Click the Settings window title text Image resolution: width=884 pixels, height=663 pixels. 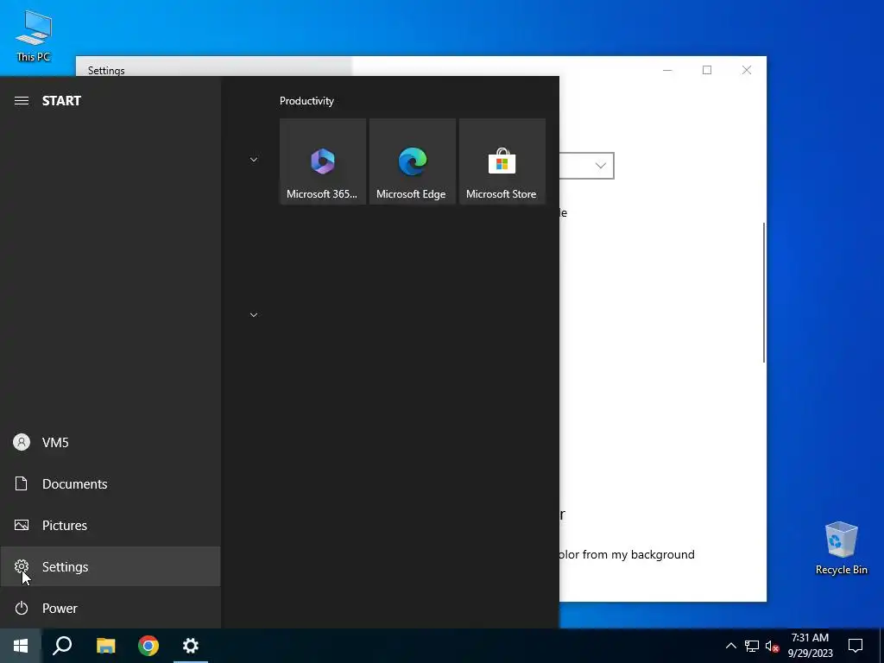(x=106, y=71)
